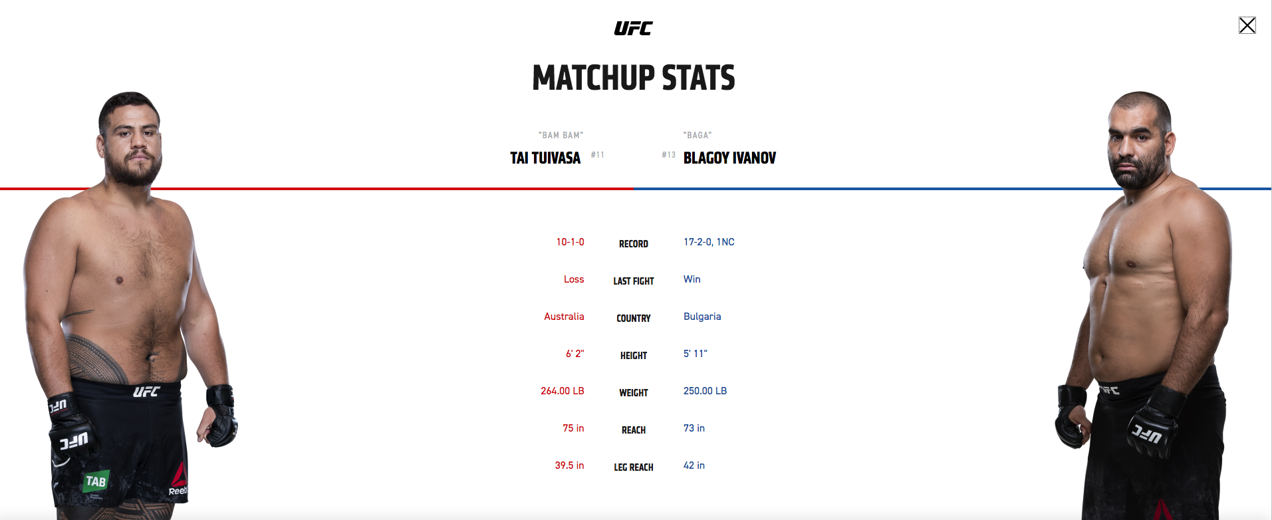Viewport: 1272px width, 520px height.
Task: Click Ivanov's 42 in leg reach value
Action: 694,465
